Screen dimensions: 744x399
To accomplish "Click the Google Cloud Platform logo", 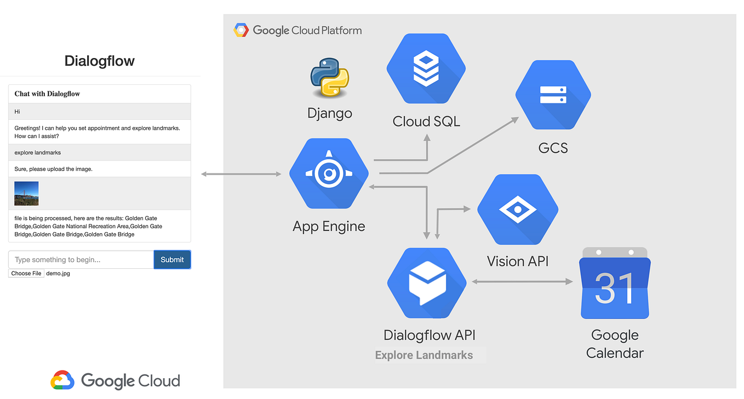I will pos(297,30).
